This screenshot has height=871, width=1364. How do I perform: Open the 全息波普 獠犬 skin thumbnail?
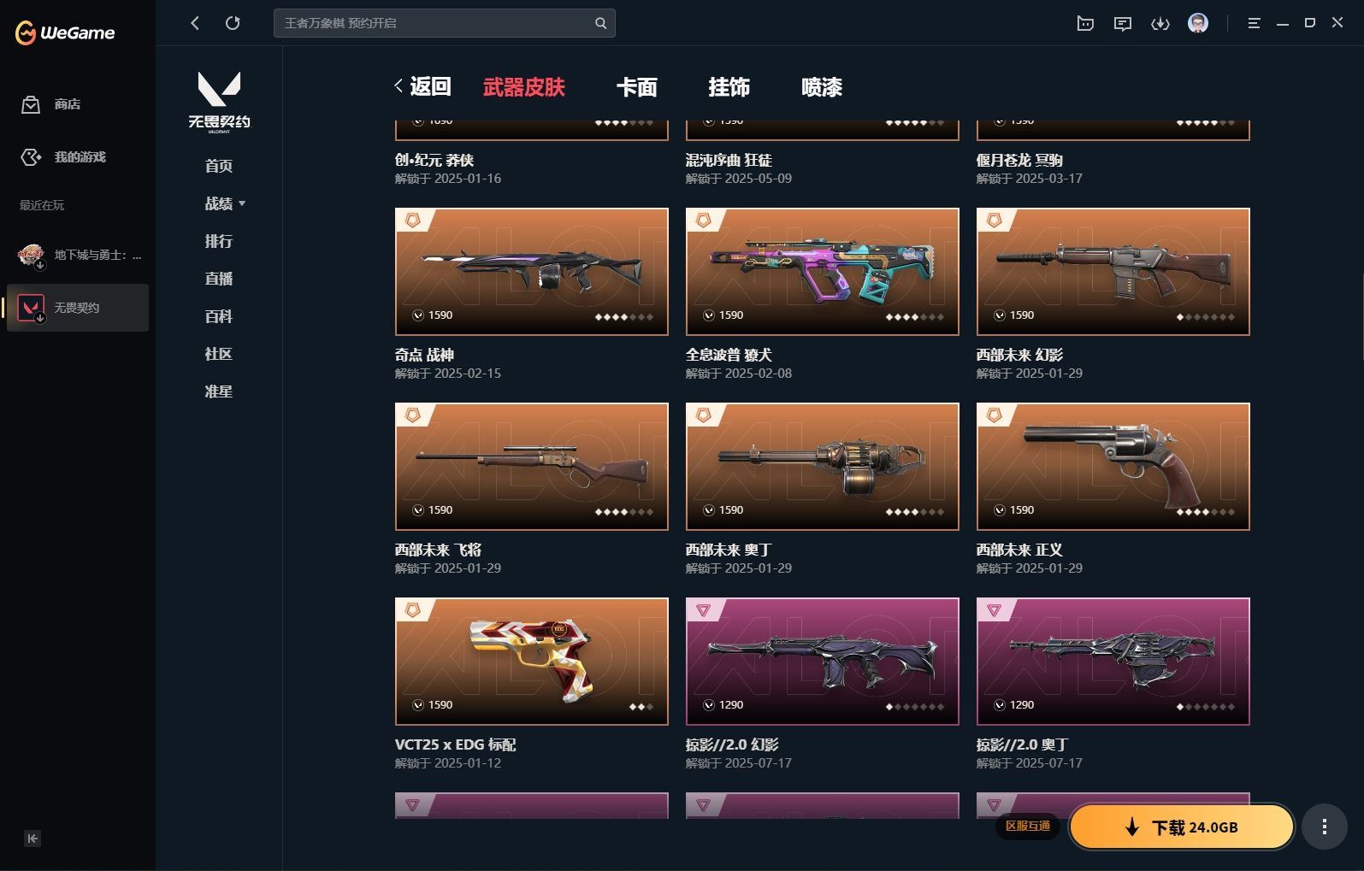pos(823,272)
